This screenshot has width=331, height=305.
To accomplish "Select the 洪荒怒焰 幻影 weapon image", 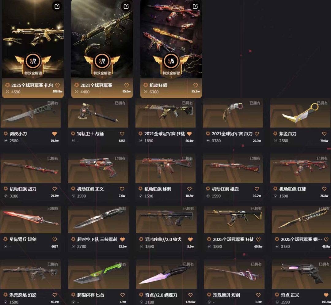I will tap(31, 274).
